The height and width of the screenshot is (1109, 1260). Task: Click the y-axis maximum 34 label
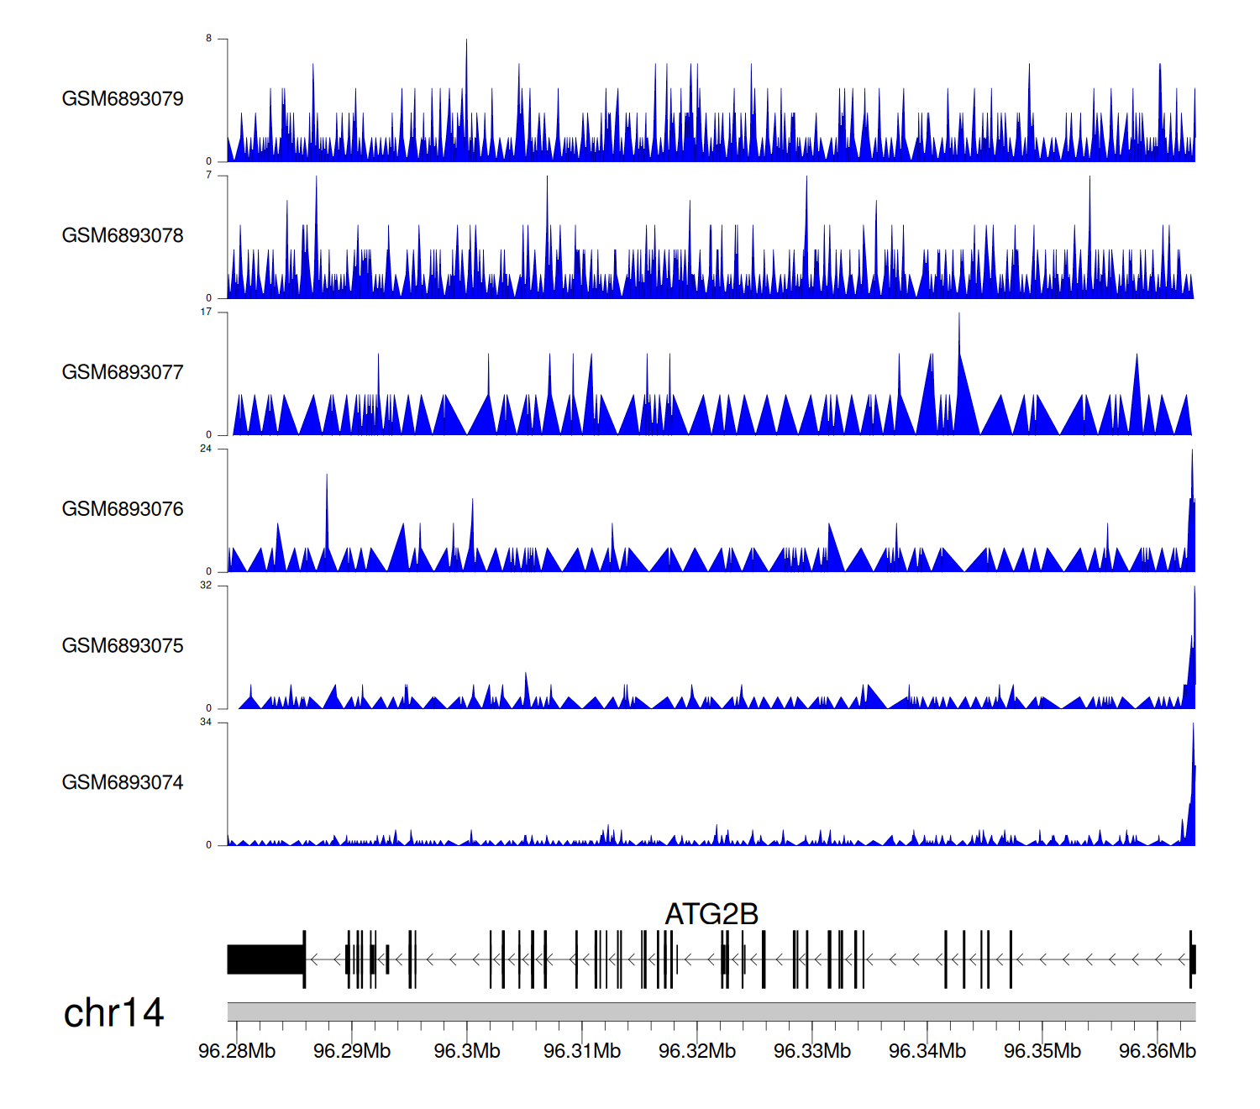[x=206, y=723]
